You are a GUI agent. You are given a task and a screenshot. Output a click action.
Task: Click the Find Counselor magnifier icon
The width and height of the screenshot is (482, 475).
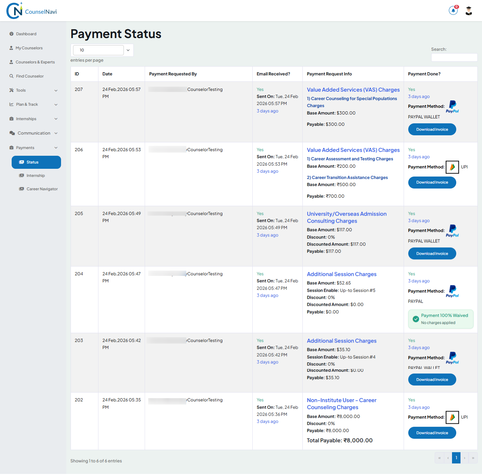[x=11, y=76]
